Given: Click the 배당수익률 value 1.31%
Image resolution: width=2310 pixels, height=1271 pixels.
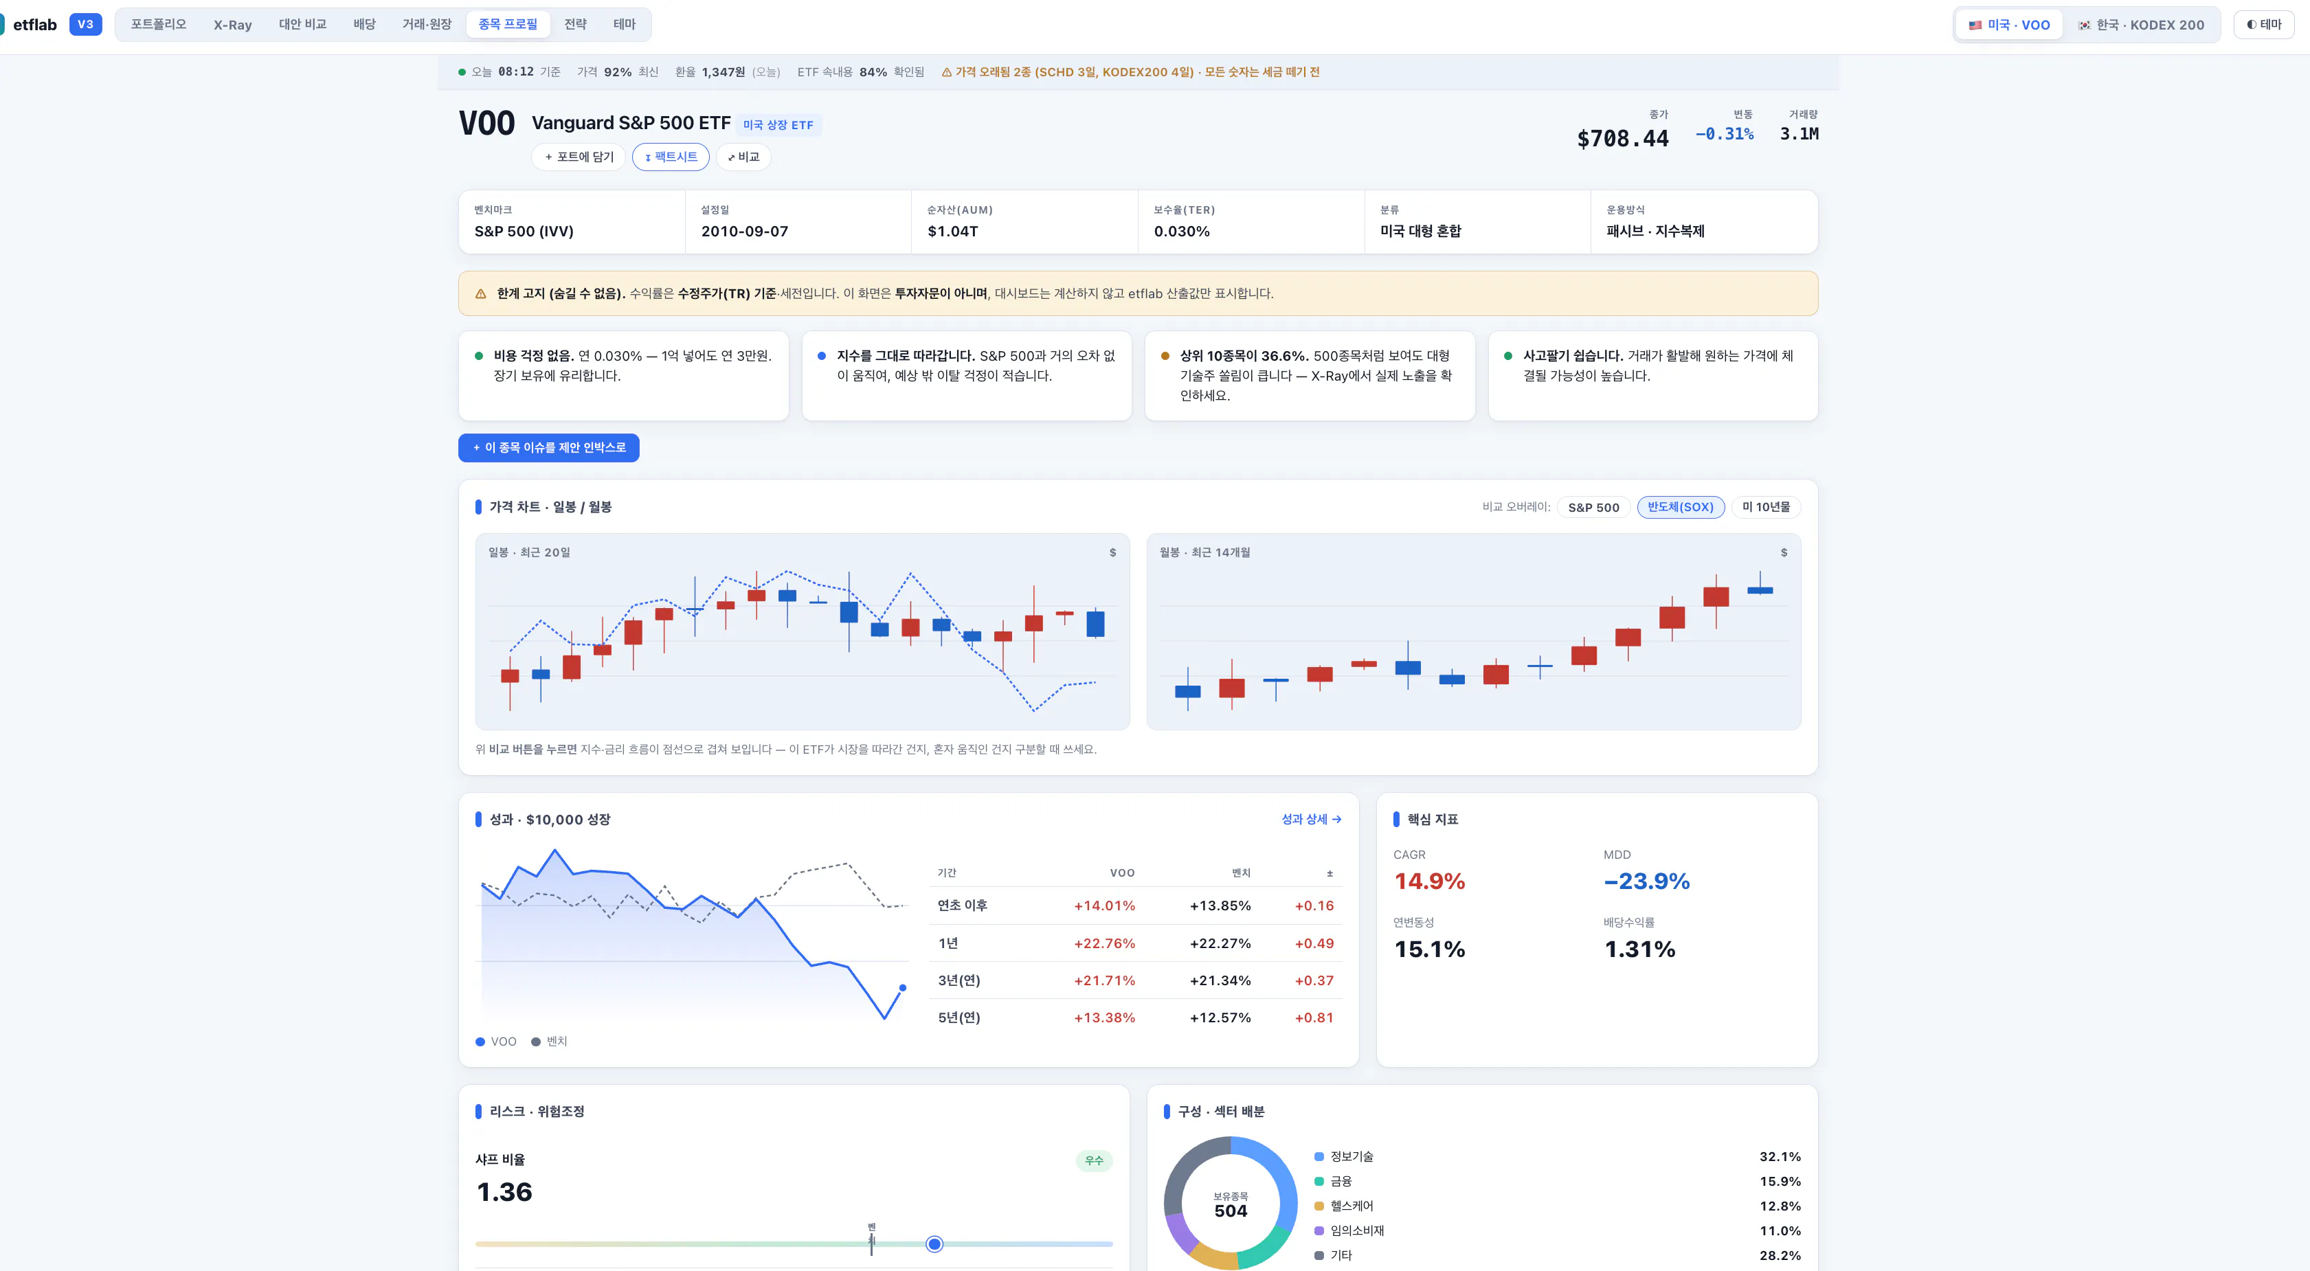Looking at the screenshot, I should tap(1639, 949).
